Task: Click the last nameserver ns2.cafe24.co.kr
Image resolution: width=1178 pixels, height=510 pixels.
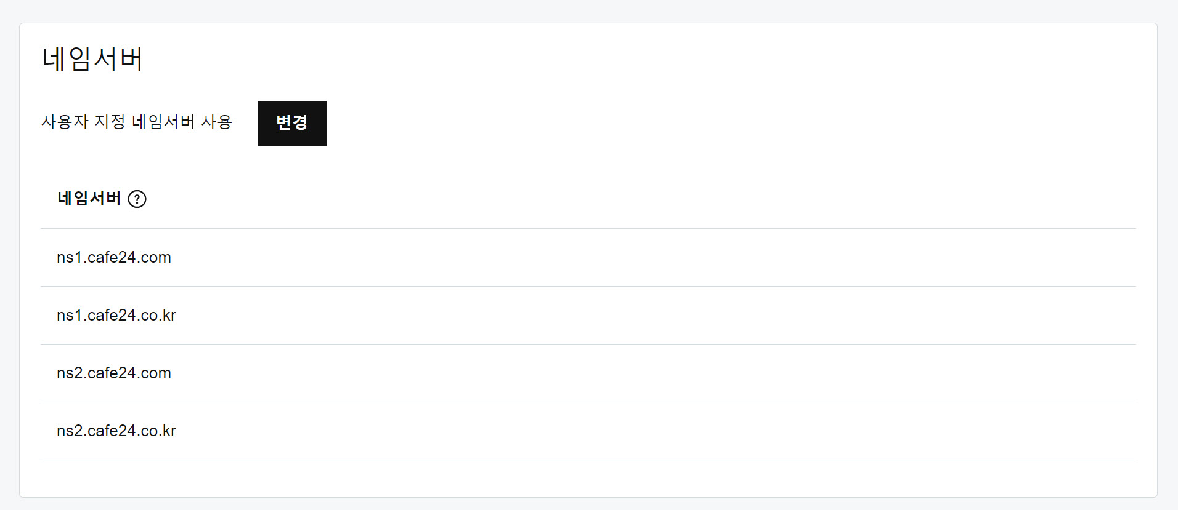Action: click(116, 431)
